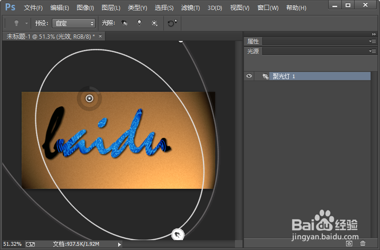The image size is (380, 250).
Task: Expand the status bar arrow menu
Action: pyautogui.click(x=119, y=244)
